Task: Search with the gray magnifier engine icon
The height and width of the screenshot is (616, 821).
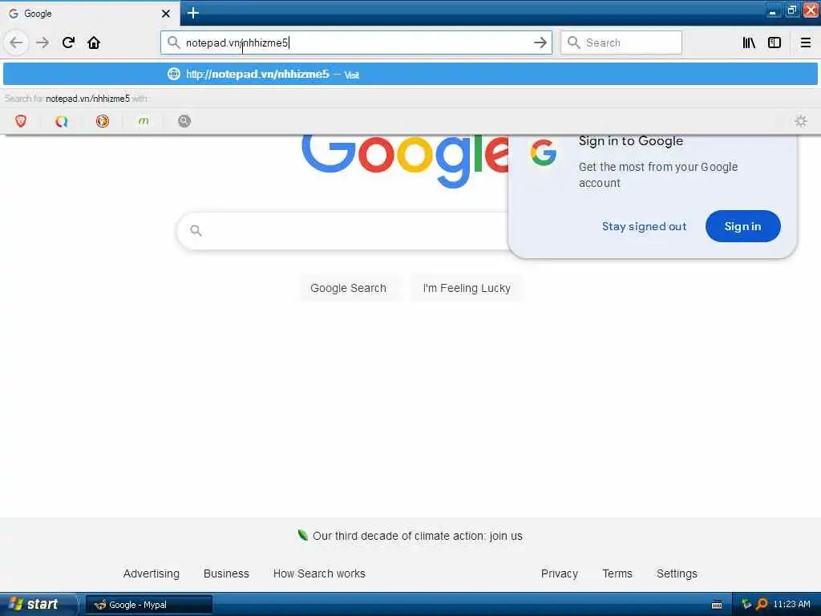Action: click(x=184, y=121)
